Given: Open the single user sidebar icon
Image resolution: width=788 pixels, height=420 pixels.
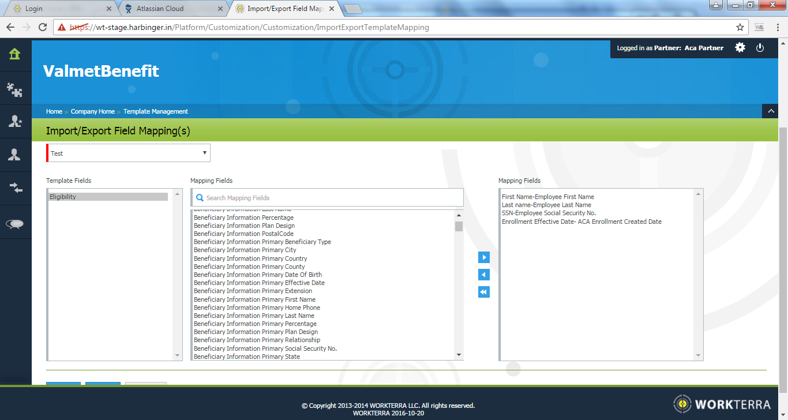Looking at the screenshot, I should [x=15, y=155].
